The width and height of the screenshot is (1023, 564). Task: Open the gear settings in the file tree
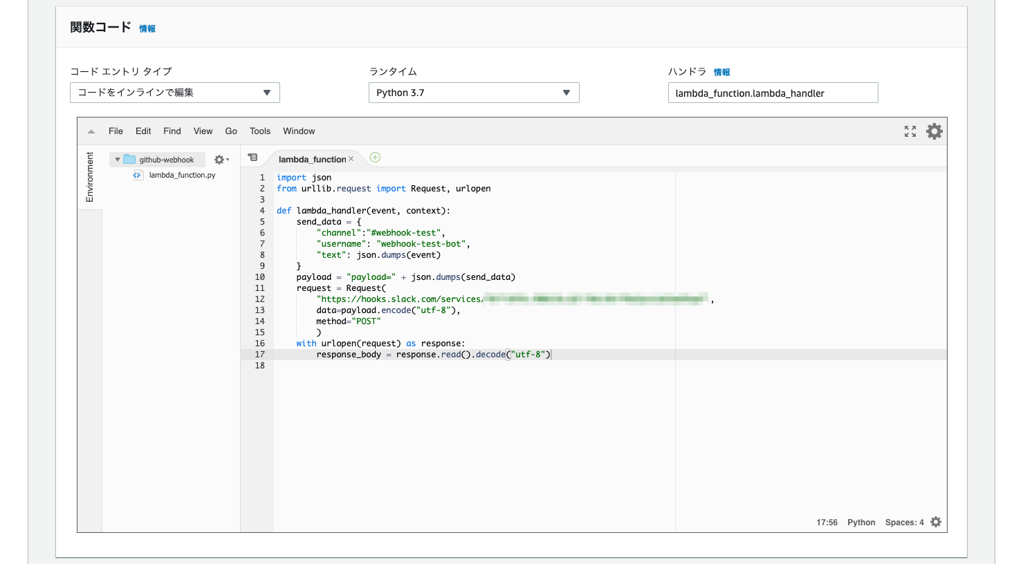pos(218,159)
